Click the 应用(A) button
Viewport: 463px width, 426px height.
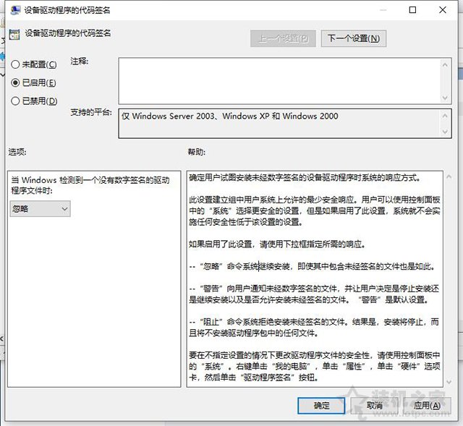click(427, 405)
